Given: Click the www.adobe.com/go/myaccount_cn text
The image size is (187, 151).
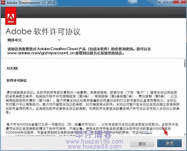Looking at the screenshot, I should pyautogui.click(x=41, y=53).
